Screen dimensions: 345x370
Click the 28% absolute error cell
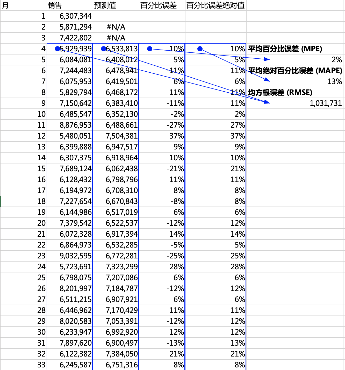[x=215, y=267]
